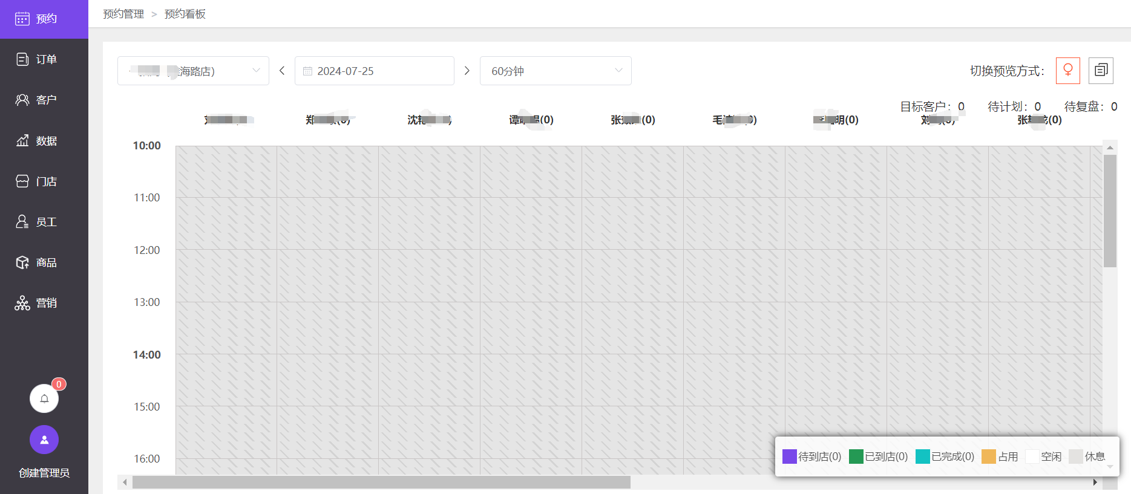The image size is (1131, 494).
Task: Go to the previous day arrow
Action: coord(282,71)
